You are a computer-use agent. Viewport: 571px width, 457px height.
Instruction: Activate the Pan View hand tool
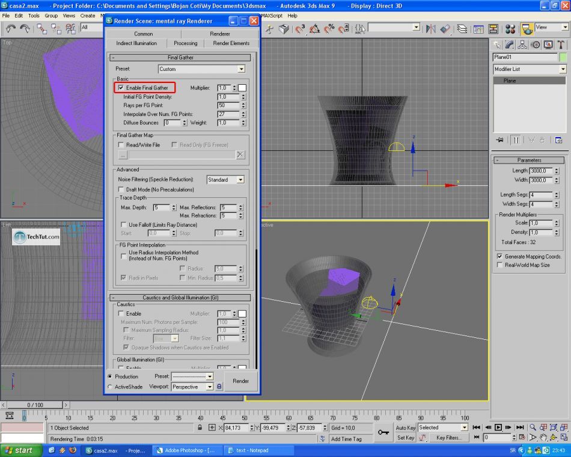coord(543,437)
